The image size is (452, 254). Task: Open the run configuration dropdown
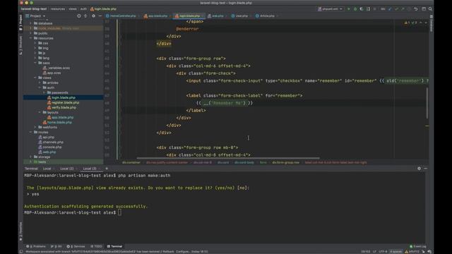tap(331, 9)
